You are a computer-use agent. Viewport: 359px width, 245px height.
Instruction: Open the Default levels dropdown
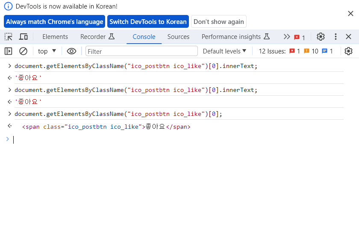coord(224,51)
